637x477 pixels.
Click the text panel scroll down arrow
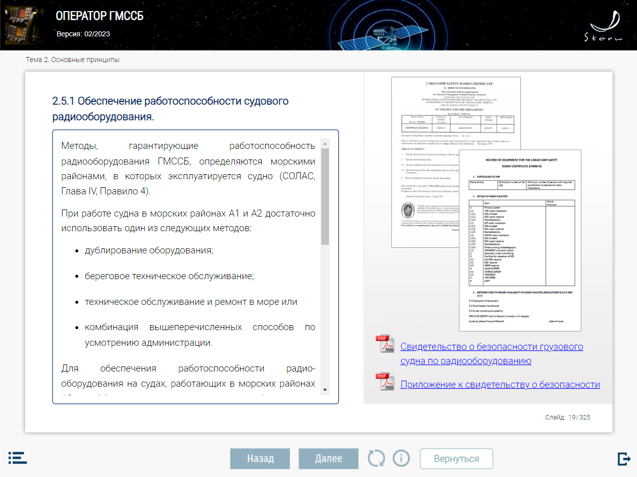(325, 390)
